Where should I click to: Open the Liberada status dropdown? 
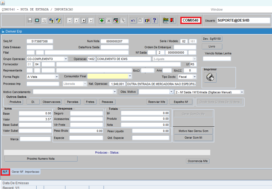[x=85, y=84]
